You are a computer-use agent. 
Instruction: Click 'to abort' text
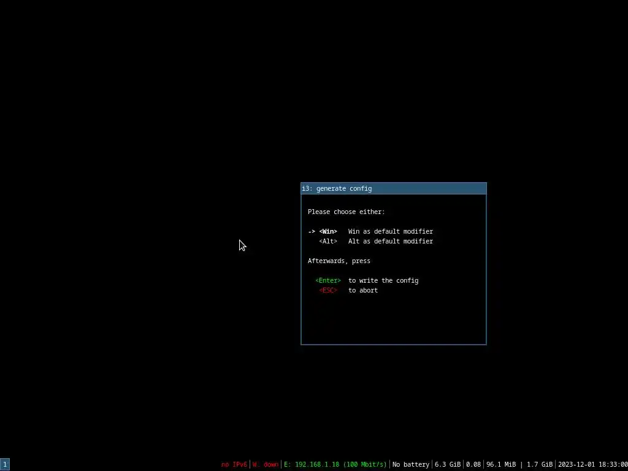tap(363, 290)
